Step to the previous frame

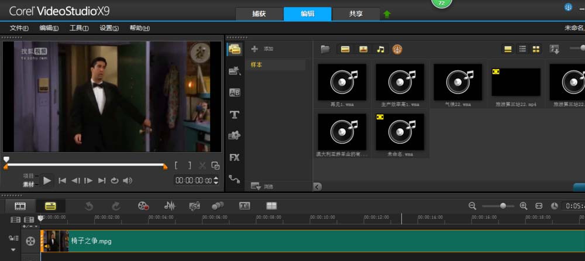point(75,181)
